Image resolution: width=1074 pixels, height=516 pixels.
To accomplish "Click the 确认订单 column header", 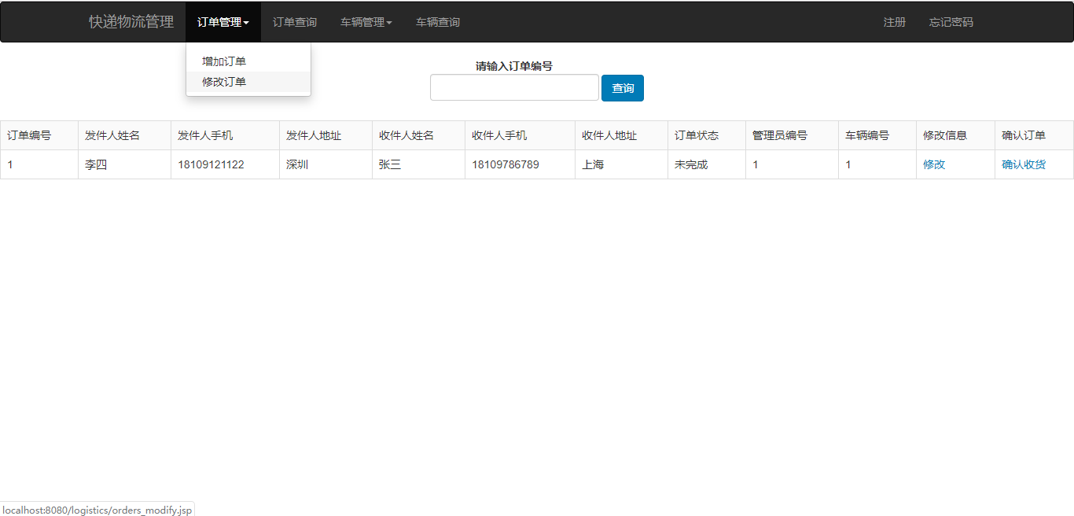I will [1034, 135].
